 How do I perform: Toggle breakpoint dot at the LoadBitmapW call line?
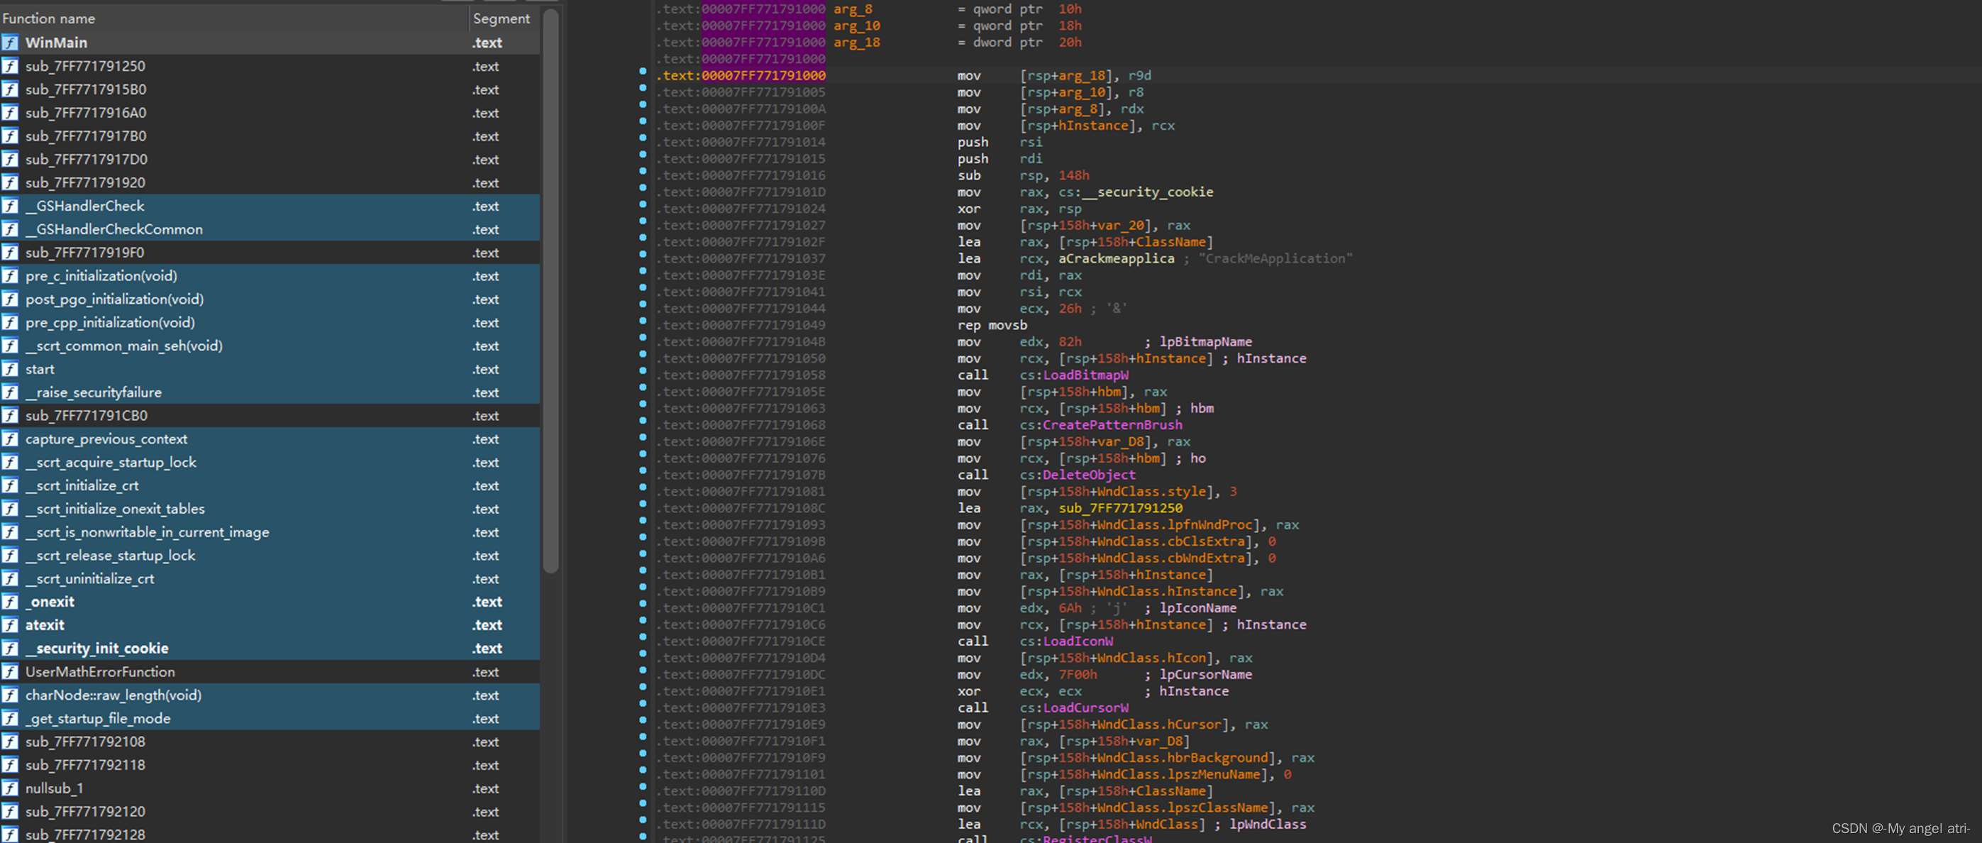tap(643, 371)
